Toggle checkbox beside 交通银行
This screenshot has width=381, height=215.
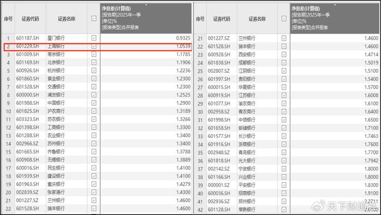tap(94, 87)
